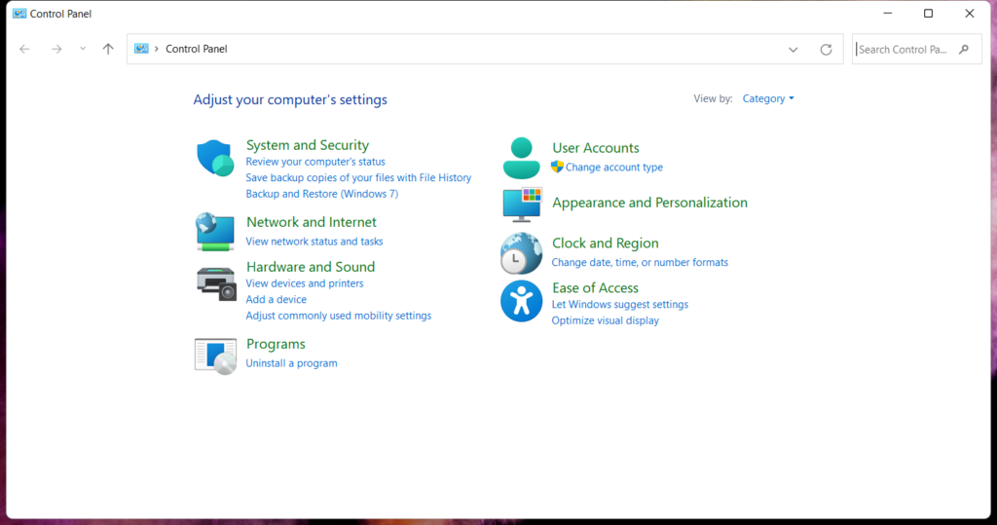
Task: Expand the address bar history chevron
Action: point(793,49)
